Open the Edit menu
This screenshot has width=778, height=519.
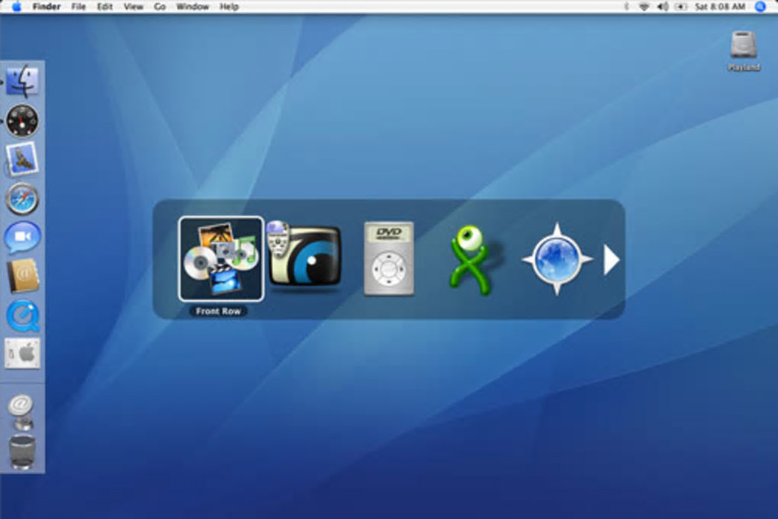pyautogui.click(x=104, y=6)
